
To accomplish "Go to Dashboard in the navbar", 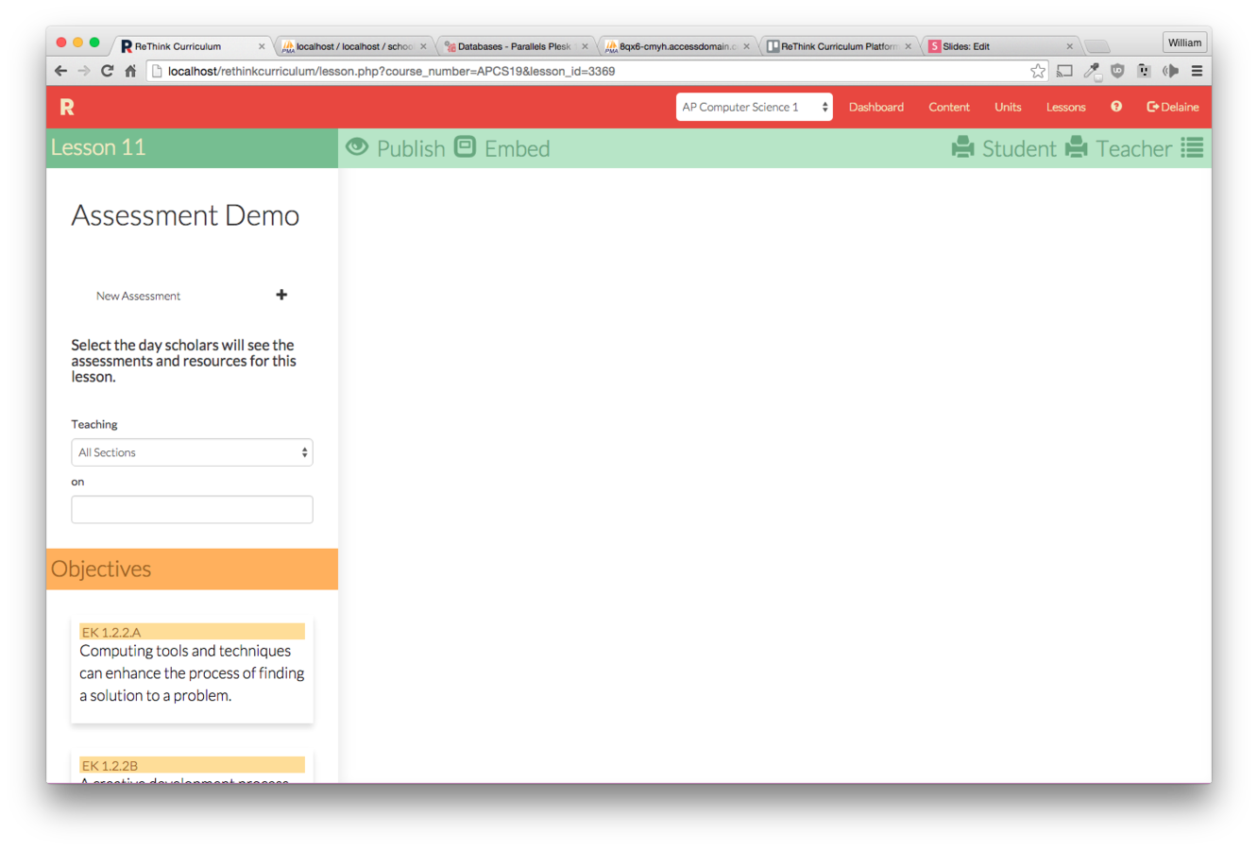I will 876,107.
